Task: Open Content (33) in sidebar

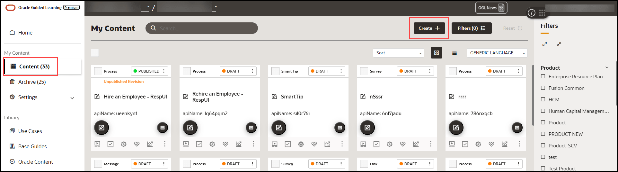Action: coord(42,66)
